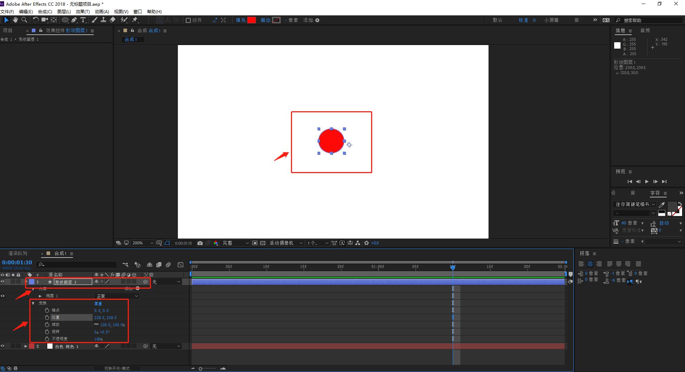Viewport: 685px width, 372px height.
Task: Play the composition preview
Action: 647,182
